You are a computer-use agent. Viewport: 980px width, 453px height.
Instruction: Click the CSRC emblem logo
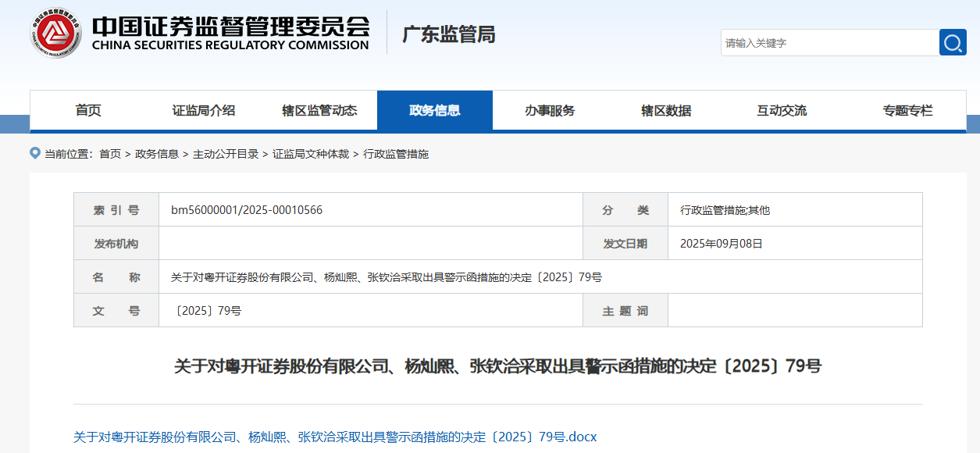(56, 32)
